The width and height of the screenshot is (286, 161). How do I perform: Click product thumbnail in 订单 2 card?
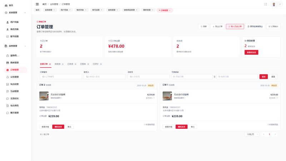pyautogui.click(x=44, y=96)
